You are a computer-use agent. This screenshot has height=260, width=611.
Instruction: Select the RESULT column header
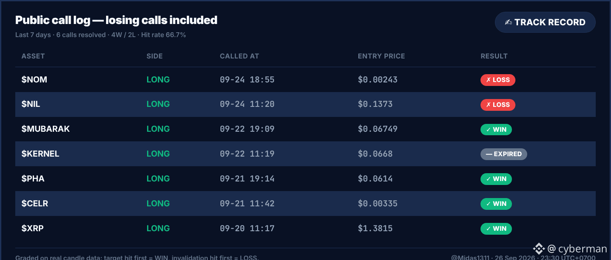point(494,56)
